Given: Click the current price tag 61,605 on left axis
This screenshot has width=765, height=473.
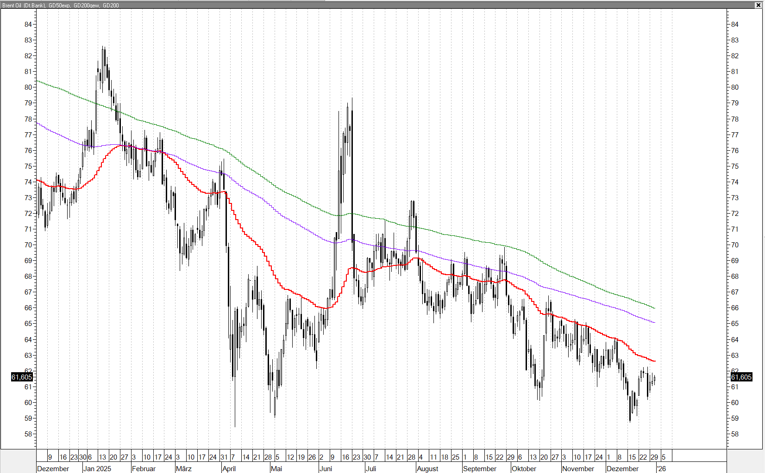Looking at the screenshot, I should 22,377.
